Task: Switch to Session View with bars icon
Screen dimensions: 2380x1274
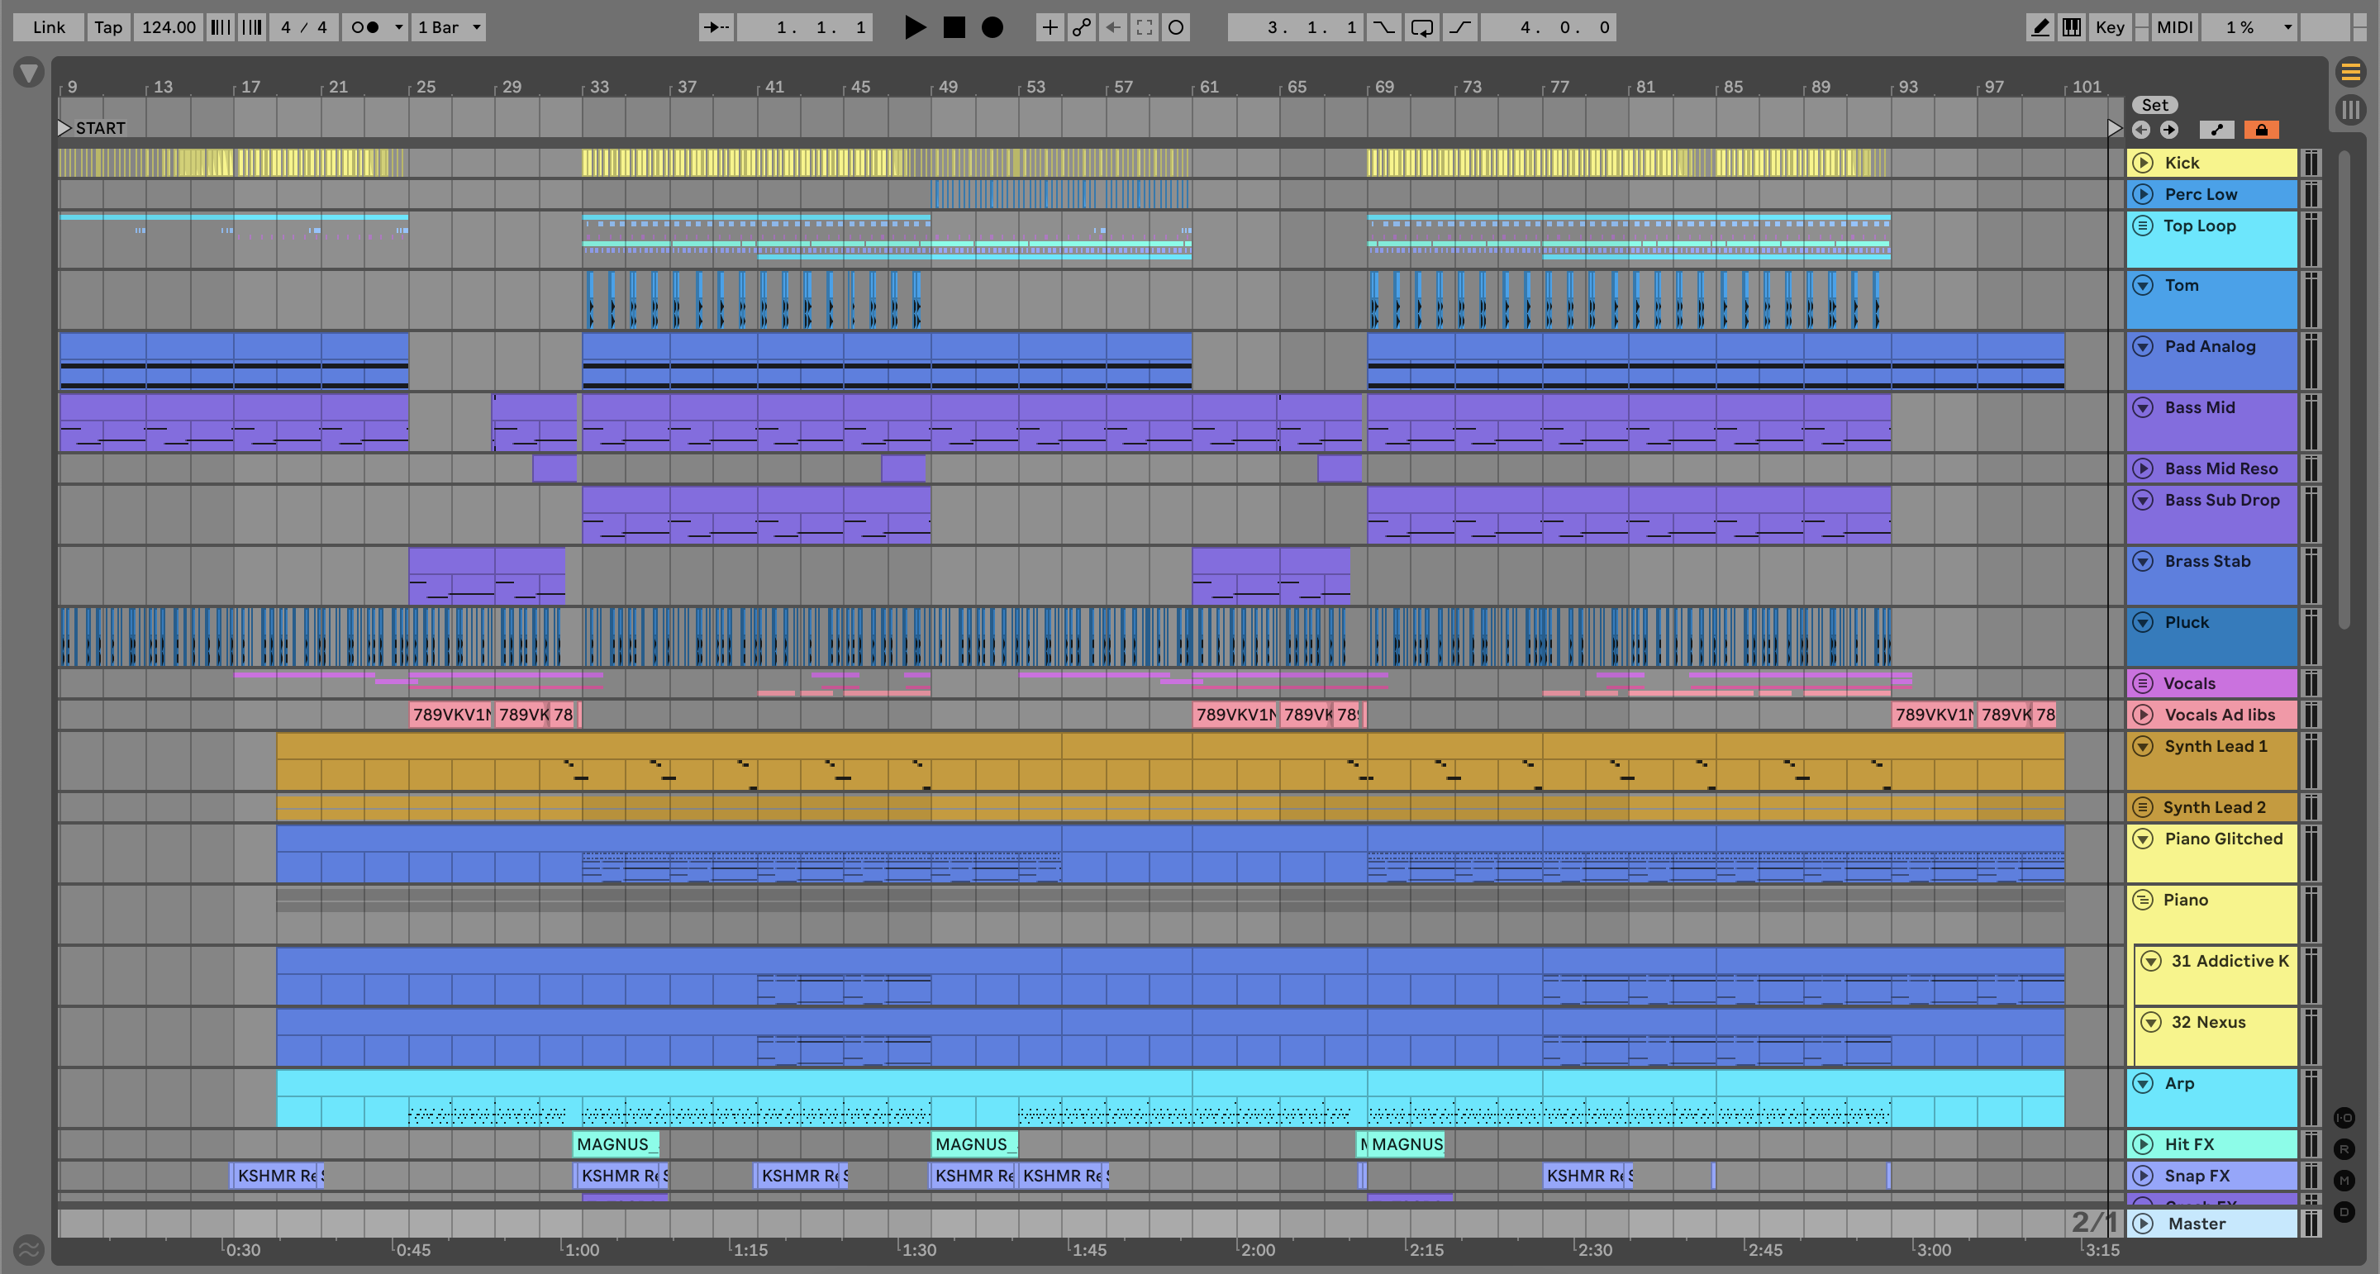Action: coord(2350,110)
